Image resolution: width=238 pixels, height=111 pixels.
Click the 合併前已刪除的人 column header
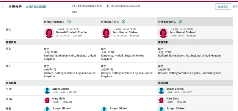(x=54, y=22)
